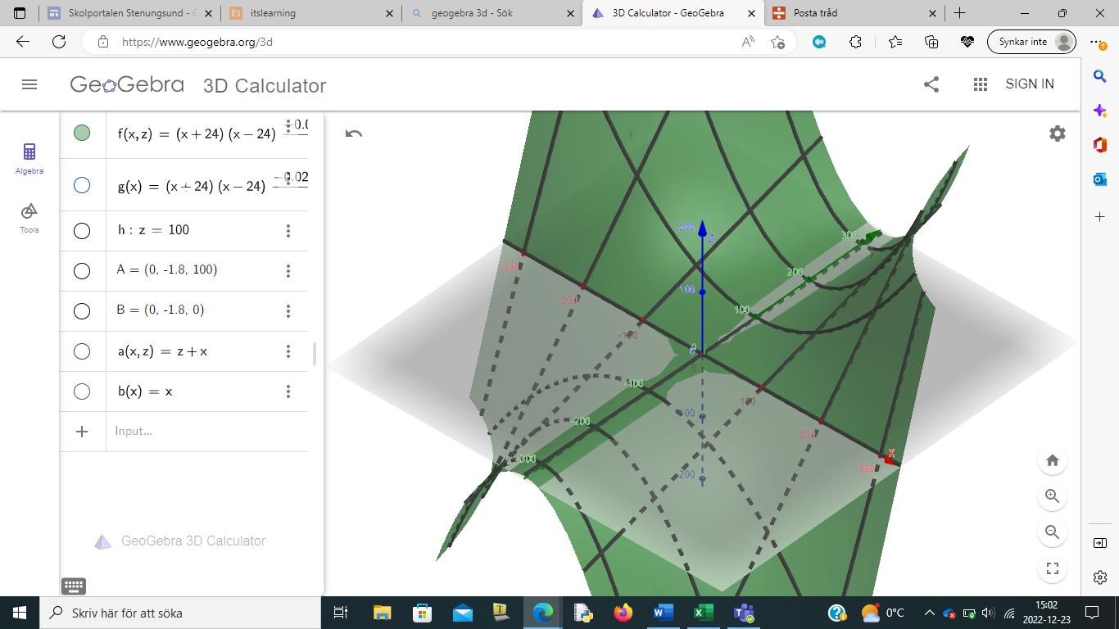Open the GeoGebra hamburger main menu
The height and width of the screenshot is (629, 1119).
pyautogui.click(x=29, y=84)
